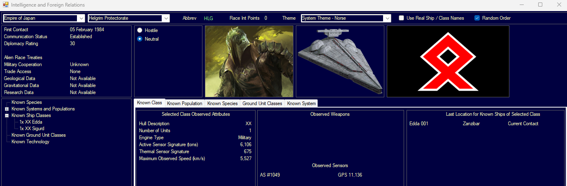Viewport: 567px width, 186px height.
Task: Click the red rune flag image
Action: (448, 61)
